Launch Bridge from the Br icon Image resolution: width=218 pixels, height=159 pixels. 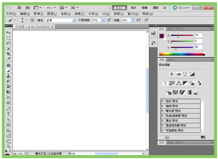coord(19,8)
